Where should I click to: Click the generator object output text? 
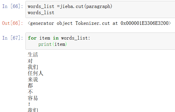point(50,23)
